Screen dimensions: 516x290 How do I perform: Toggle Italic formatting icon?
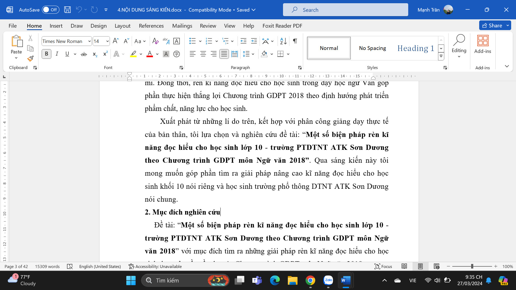[57, 54]
